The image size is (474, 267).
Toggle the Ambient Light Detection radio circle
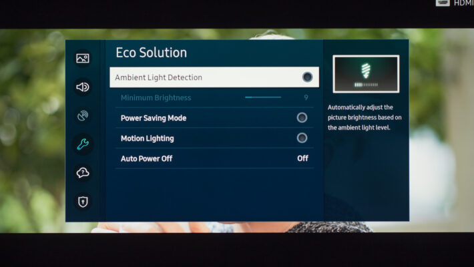tap(307, 77)
